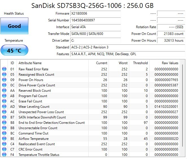This screenshot has height=159, width=187.
Task: Click the 45 °C temperature button
Action: pos(14,51)
